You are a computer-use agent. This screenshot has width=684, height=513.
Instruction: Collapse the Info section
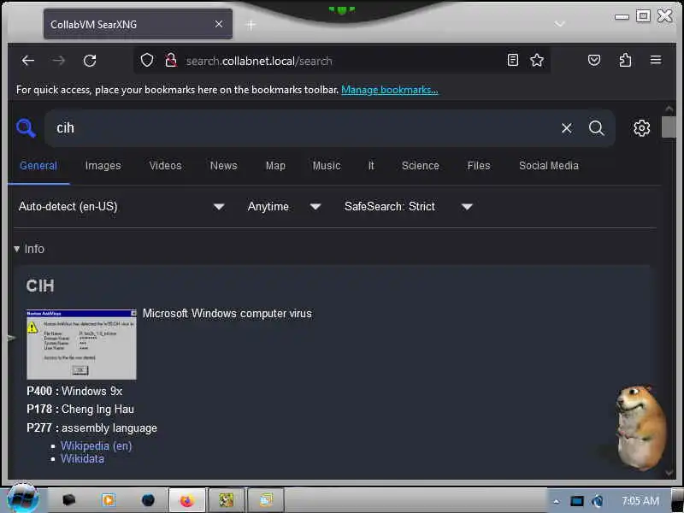coord(29,249)
